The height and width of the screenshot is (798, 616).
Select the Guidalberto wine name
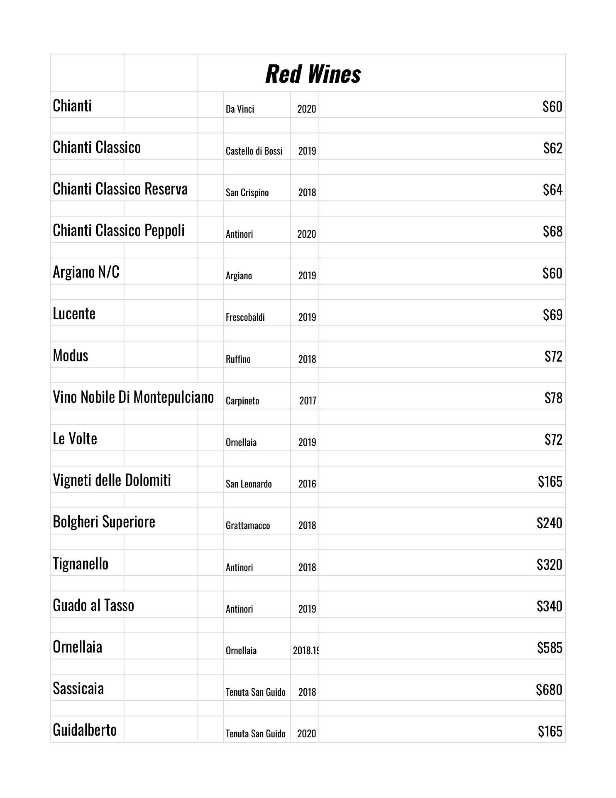coord(85,730)
